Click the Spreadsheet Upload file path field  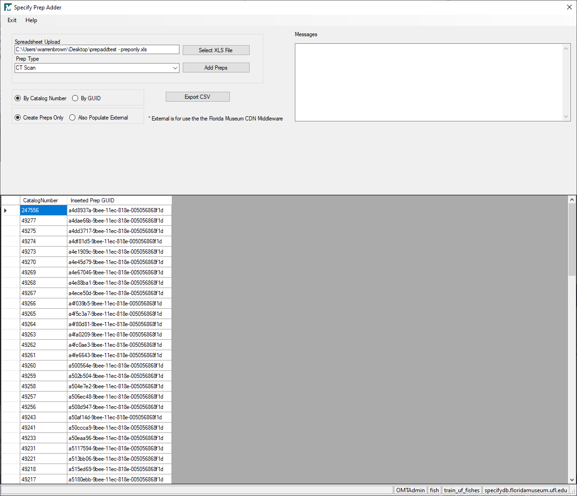pyautogui.click(x=97, y=49)
